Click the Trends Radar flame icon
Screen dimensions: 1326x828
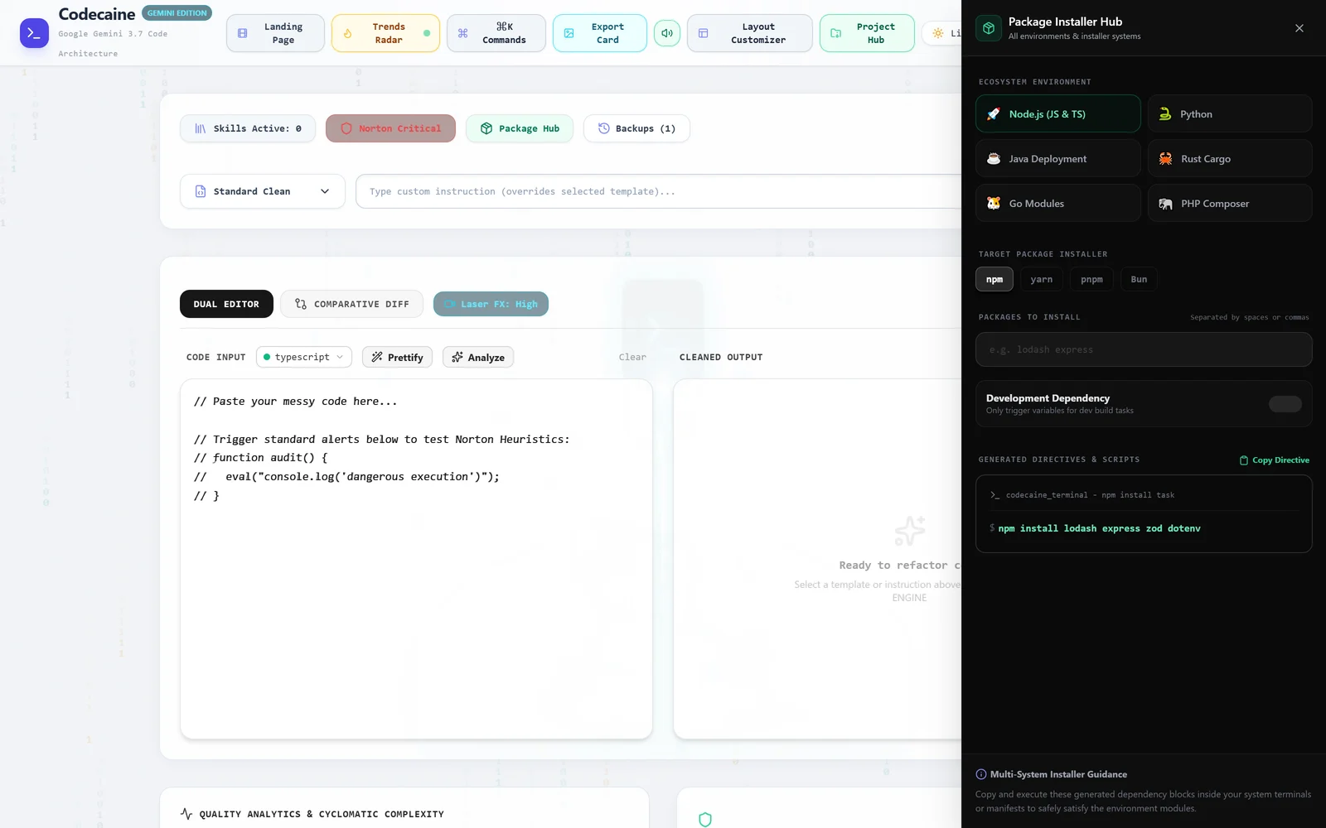348,33
